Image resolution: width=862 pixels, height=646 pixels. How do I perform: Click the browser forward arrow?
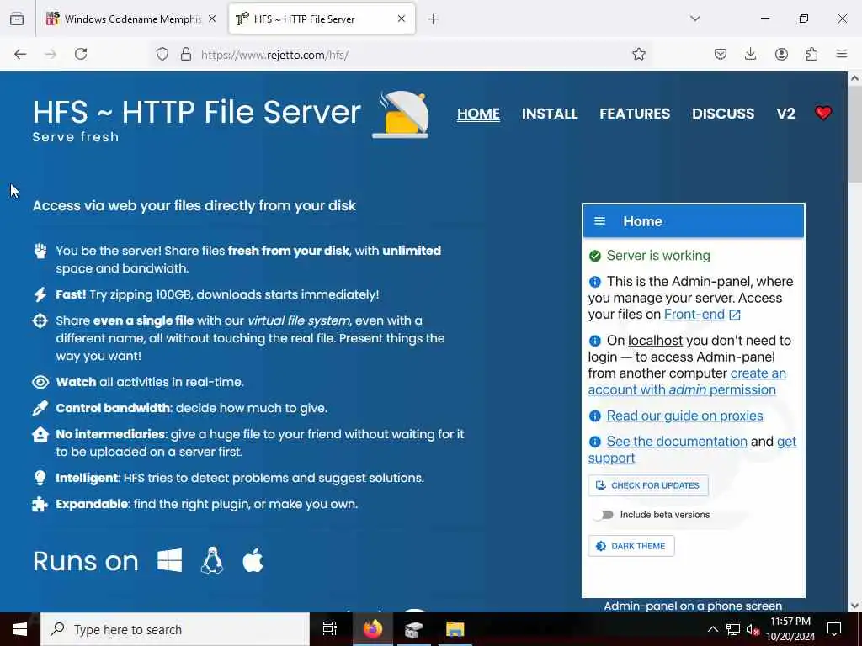[x=51, y=54]
